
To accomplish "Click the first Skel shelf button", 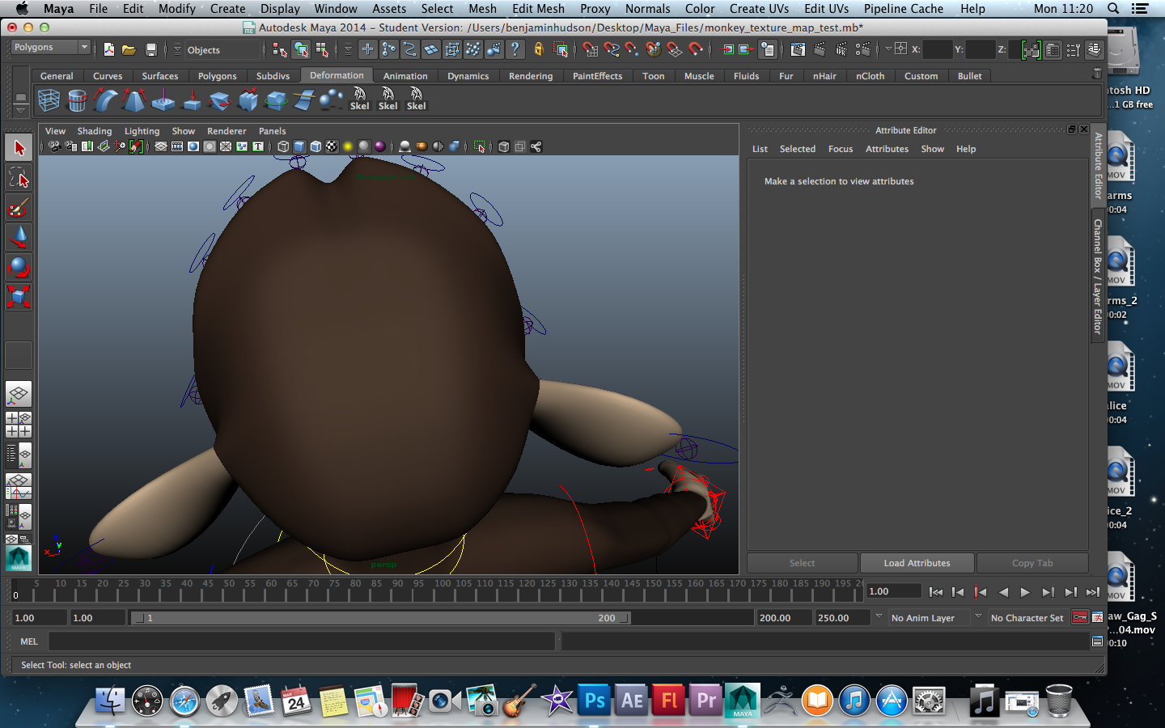I will point(359,99).
